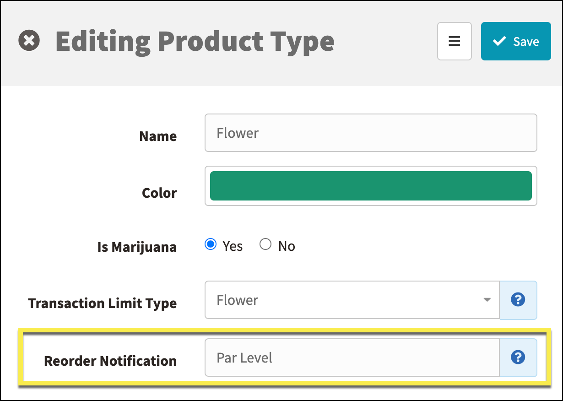Image resolution: width=563 pixels, height=401 pixels.
Task: Focus the Name field containing Flower
Action: [371, 133]
